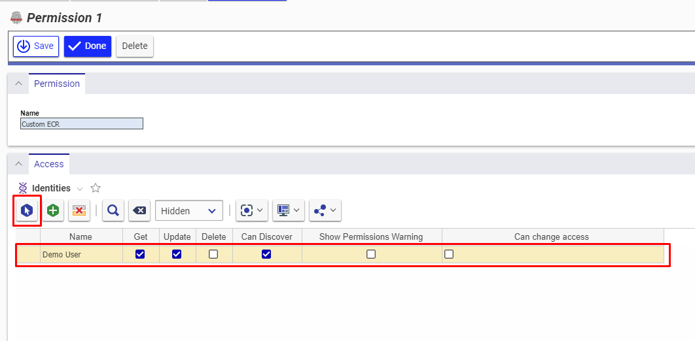Viewport: 695px width, 341px height.
Task: Click the star favorite icon beside Identities
Action: point(96,188)
